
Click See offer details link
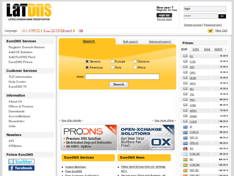pos(71,120)
